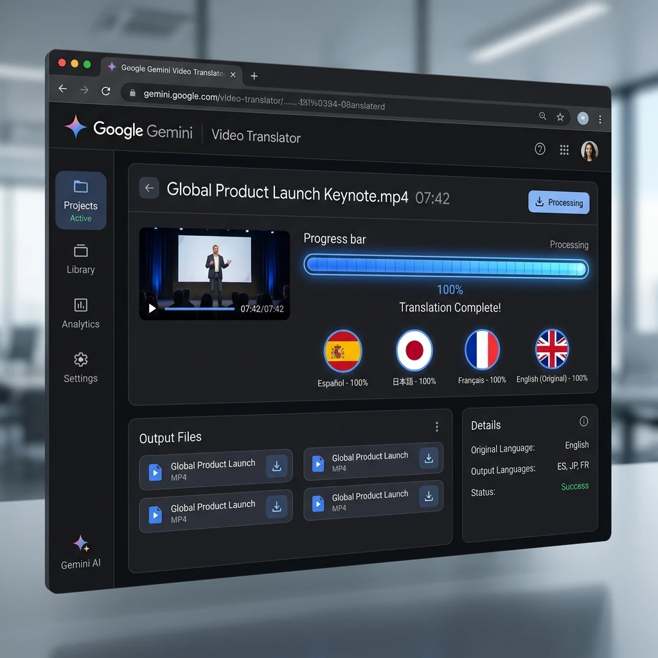
Task: Select the Español Spanish flag
Action: pyautogui.click(x=343, y=351)
